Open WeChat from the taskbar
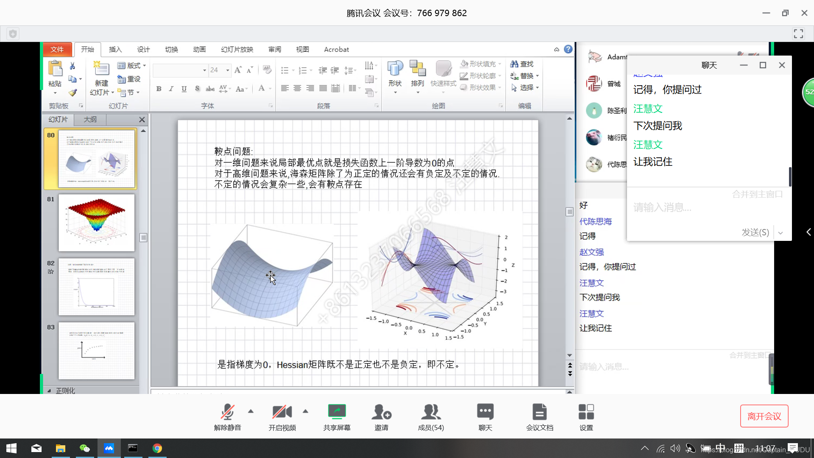 click(84, 448)
